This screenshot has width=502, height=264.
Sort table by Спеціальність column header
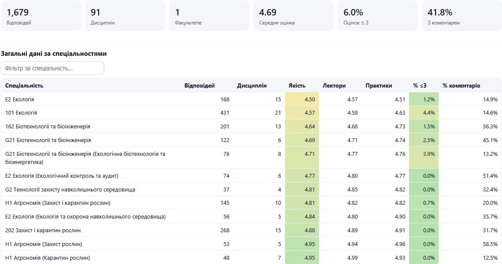point(24,85)
